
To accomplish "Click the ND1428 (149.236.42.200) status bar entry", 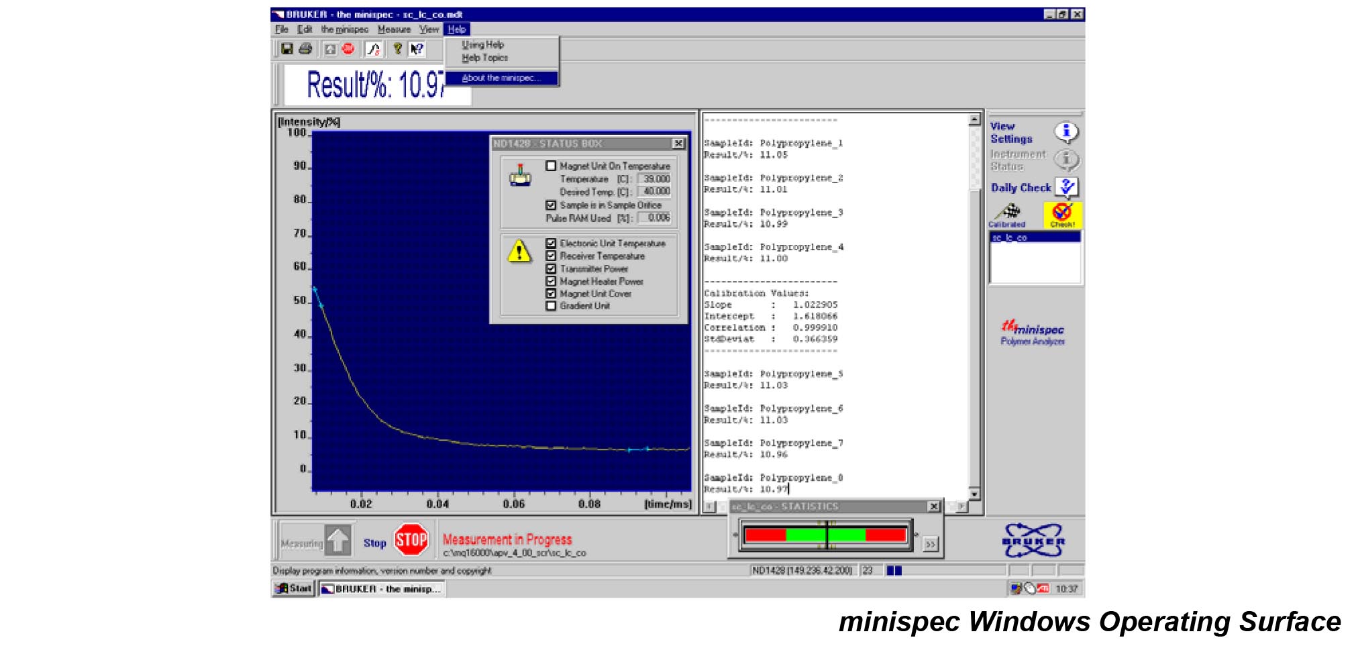I will (x=802, y=570).
